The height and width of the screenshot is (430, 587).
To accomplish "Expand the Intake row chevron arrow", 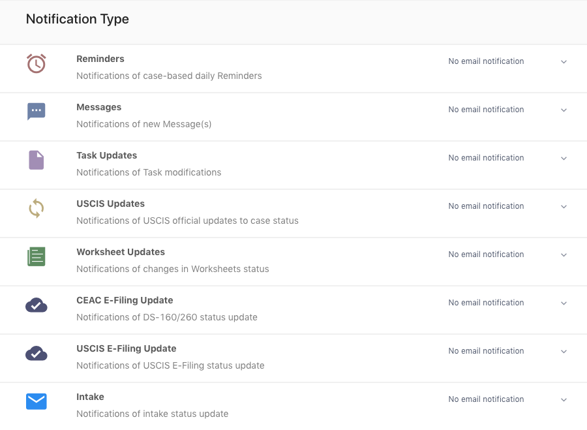I will pyautogui.click(x=564, y=400).
